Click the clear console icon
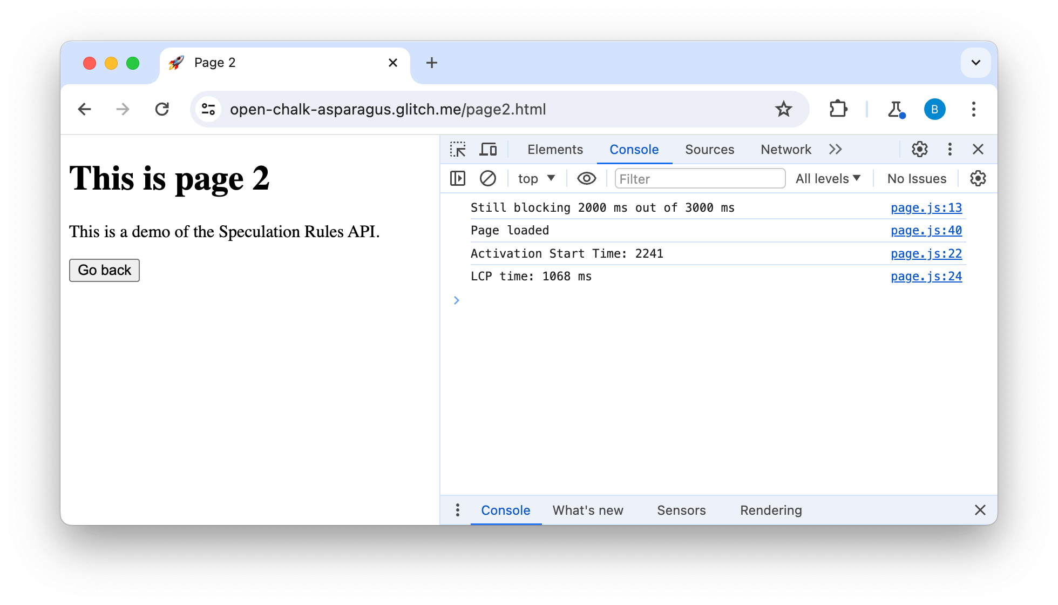1058x605 pixels. pos(487,179)
